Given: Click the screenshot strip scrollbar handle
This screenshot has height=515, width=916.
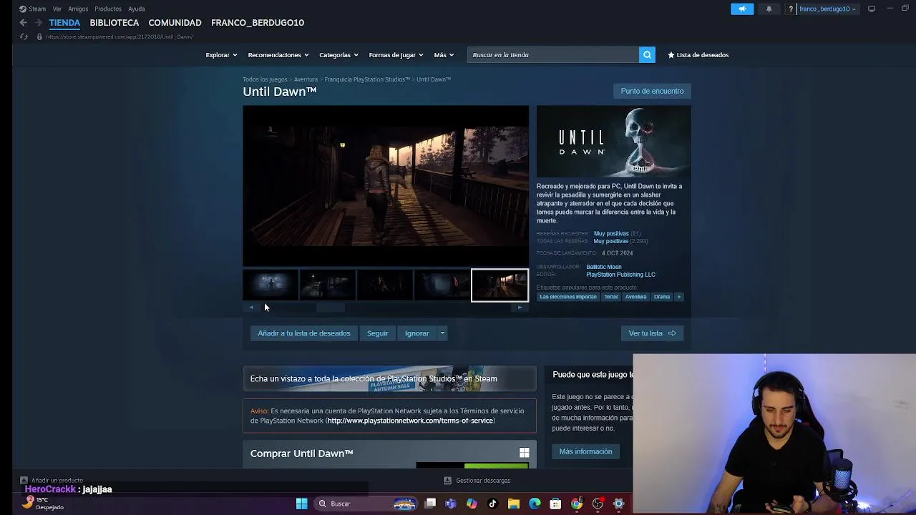Looking at the screenshot, I should click(330, 308).
